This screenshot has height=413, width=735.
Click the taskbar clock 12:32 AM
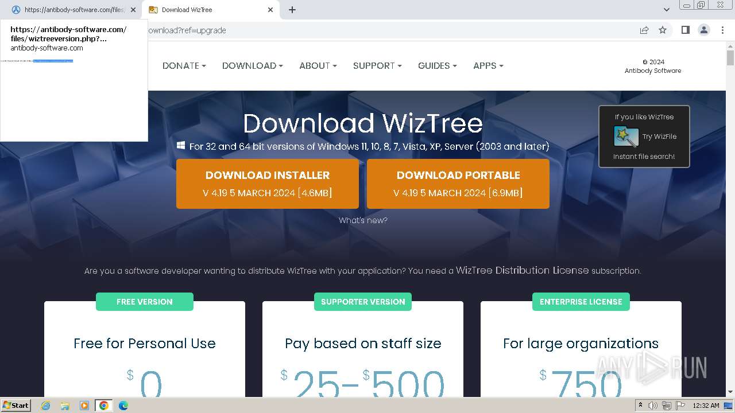(706, 406)
